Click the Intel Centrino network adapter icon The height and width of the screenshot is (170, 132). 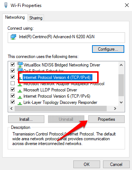13,37
